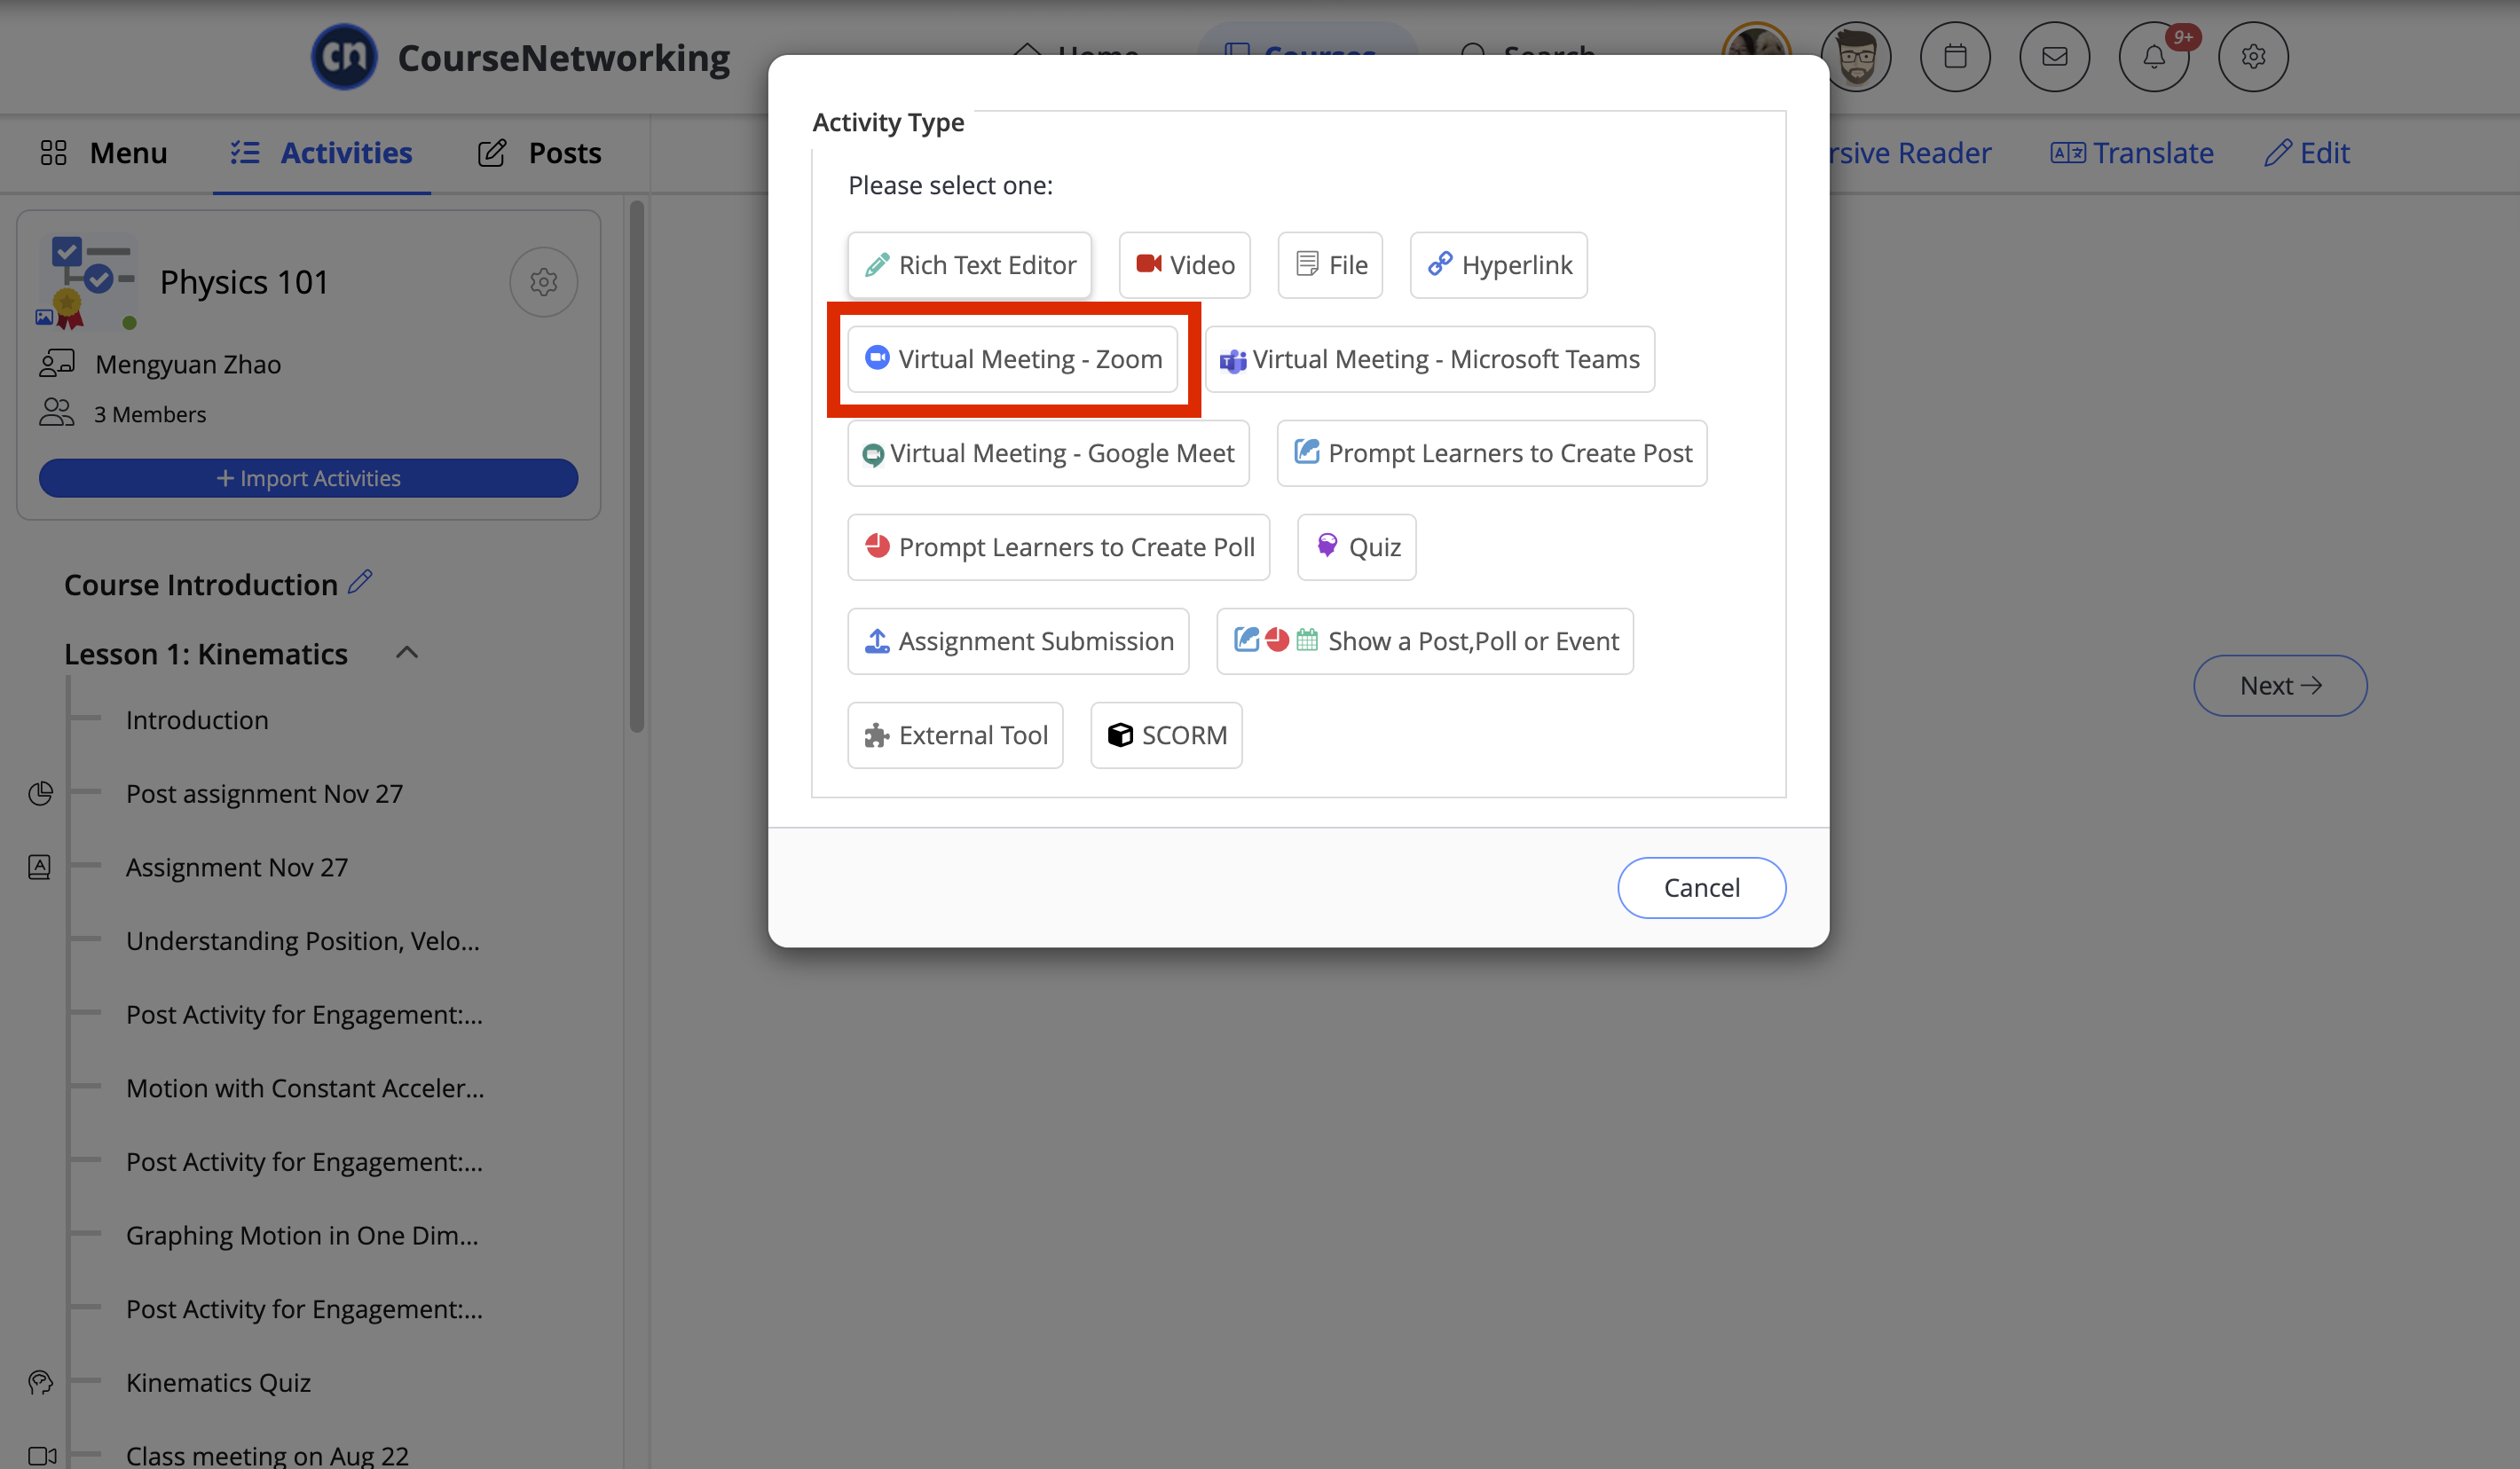This screenshot has width=2520, height=1469.
Task: Click the Physics 101 course thumbnail
Action: click(86, 282)
